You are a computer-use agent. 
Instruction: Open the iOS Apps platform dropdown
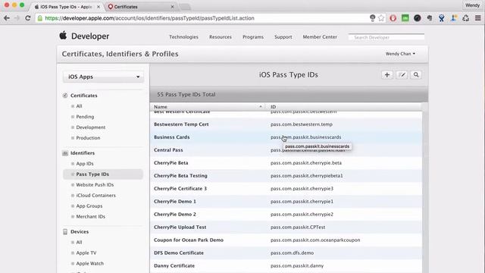coord(103,77)
